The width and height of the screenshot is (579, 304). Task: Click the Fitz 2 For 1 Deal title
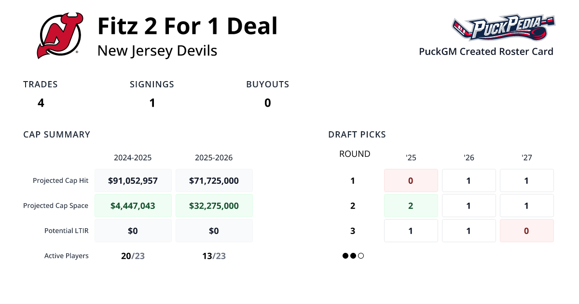pos(187,26)
